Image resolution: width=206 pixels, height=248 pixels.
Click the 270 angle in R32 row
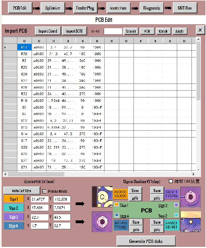pos(83,94)
